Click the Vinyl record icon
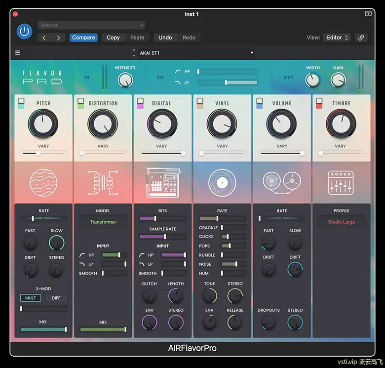Viewport: 385px width, 368px height. [x=222, y=183]
